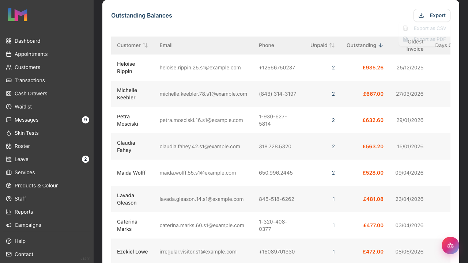468x263 pixels.
Task: Select customer Ezekiel Lowe
Action: pyautogui.click(x=132, y=252)
